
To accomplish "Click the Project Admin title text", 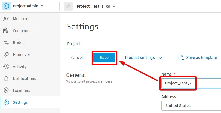I will pyautogui.click(x=26, y=6).
